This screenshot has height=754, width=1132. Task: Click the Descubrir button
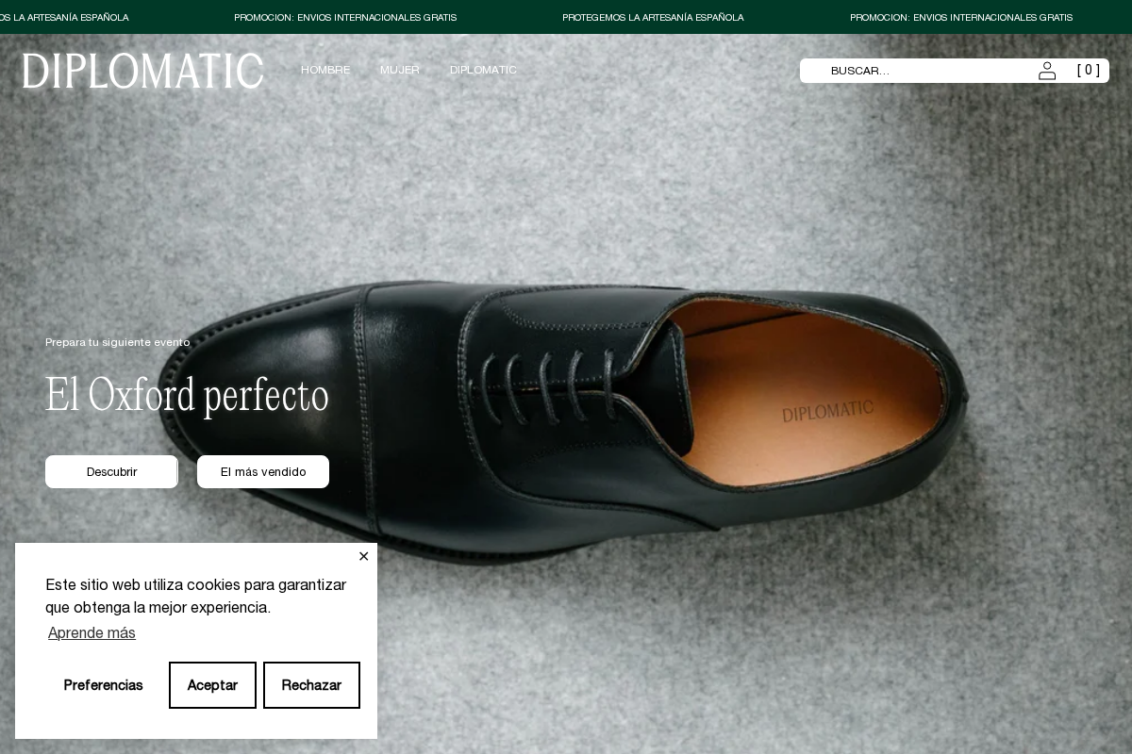(x=111, y=471)
